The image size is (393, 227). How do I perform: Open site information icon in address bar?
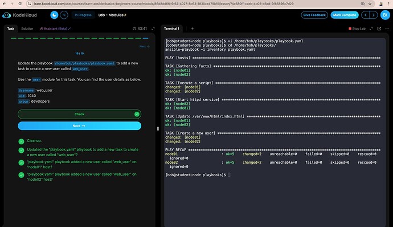point(30,4)
